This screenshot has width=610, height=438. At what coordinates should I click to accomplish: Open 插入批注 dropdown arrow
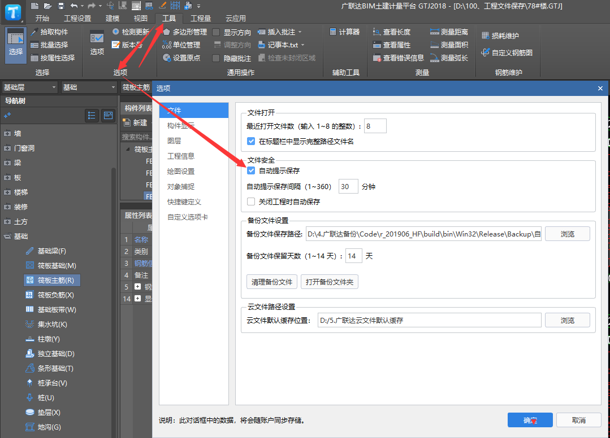[x=300, y=32]
